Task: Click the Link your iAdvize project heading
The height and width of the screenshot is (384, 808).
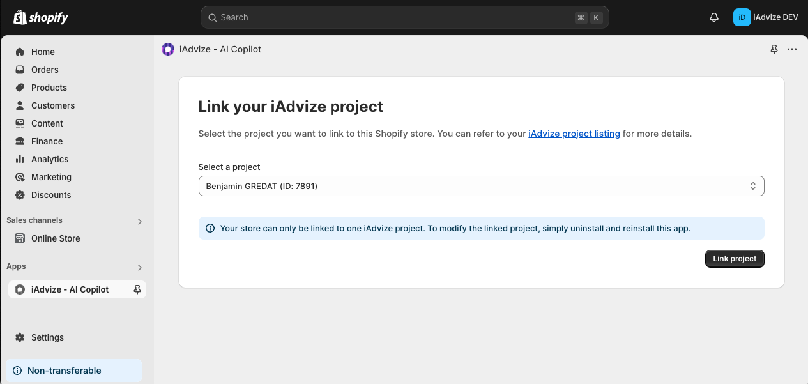Action: click(291, 106)
